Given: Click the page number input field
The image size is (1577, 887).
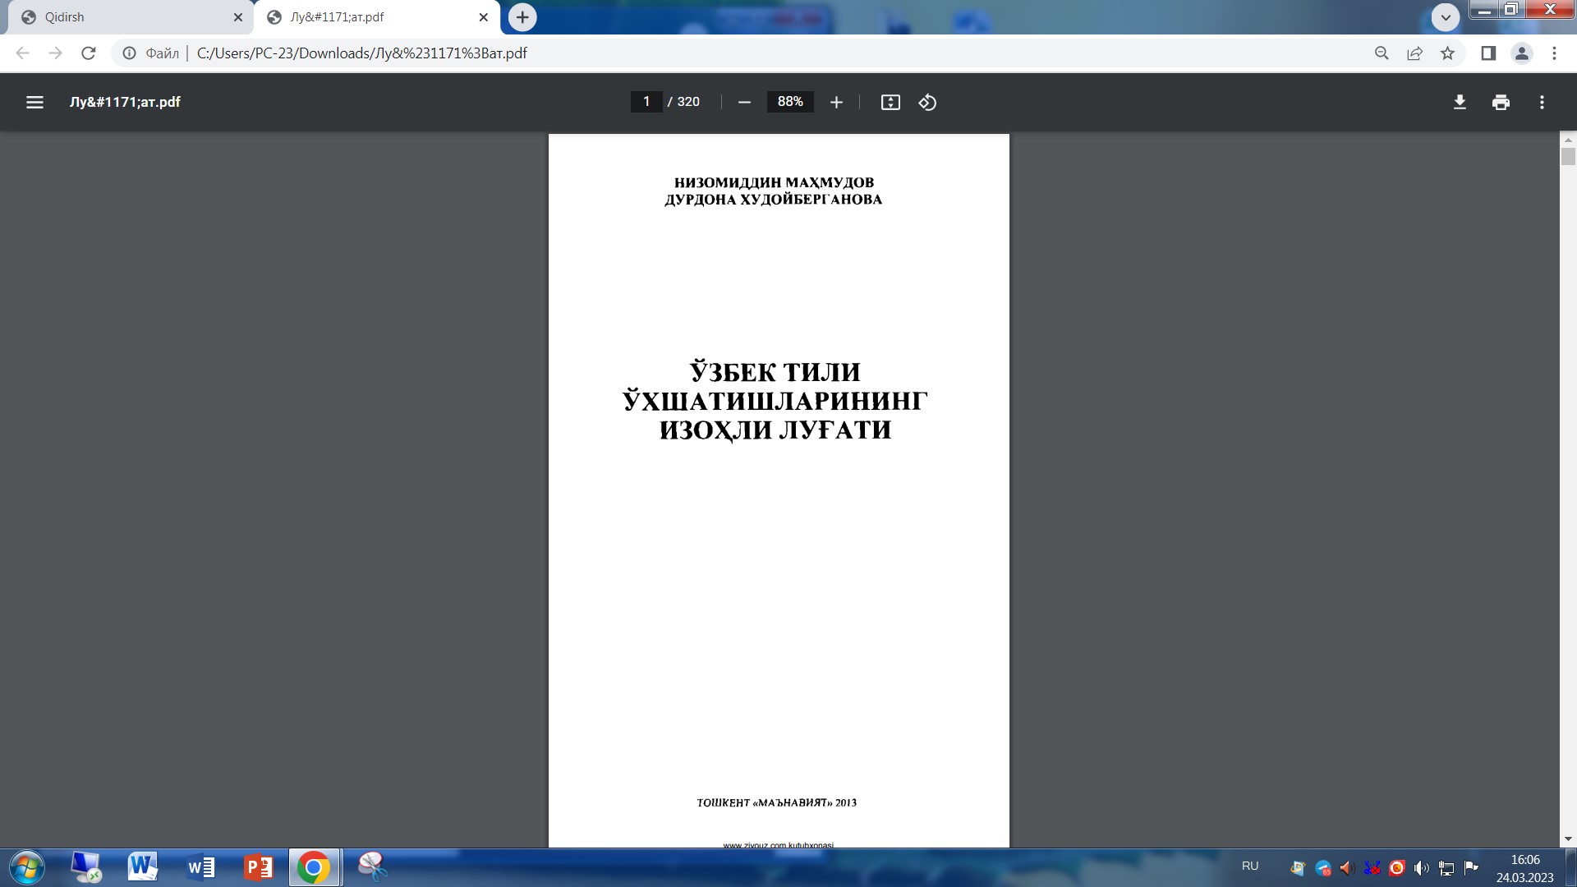Looking at the screenshot, I should pos(646,102).
